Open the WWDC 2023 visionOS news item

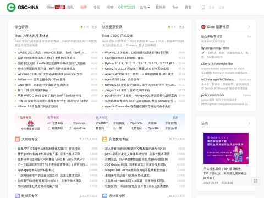click(x=52, y=53)
